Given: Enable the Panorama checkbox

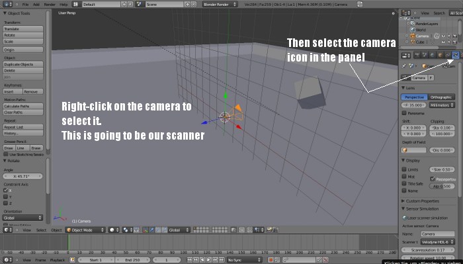Looking at the screenshot, I should 404,113.
